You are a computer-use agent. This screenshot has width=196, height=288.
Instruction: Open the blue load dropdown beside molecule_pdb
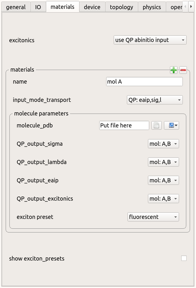pos(171,126)
